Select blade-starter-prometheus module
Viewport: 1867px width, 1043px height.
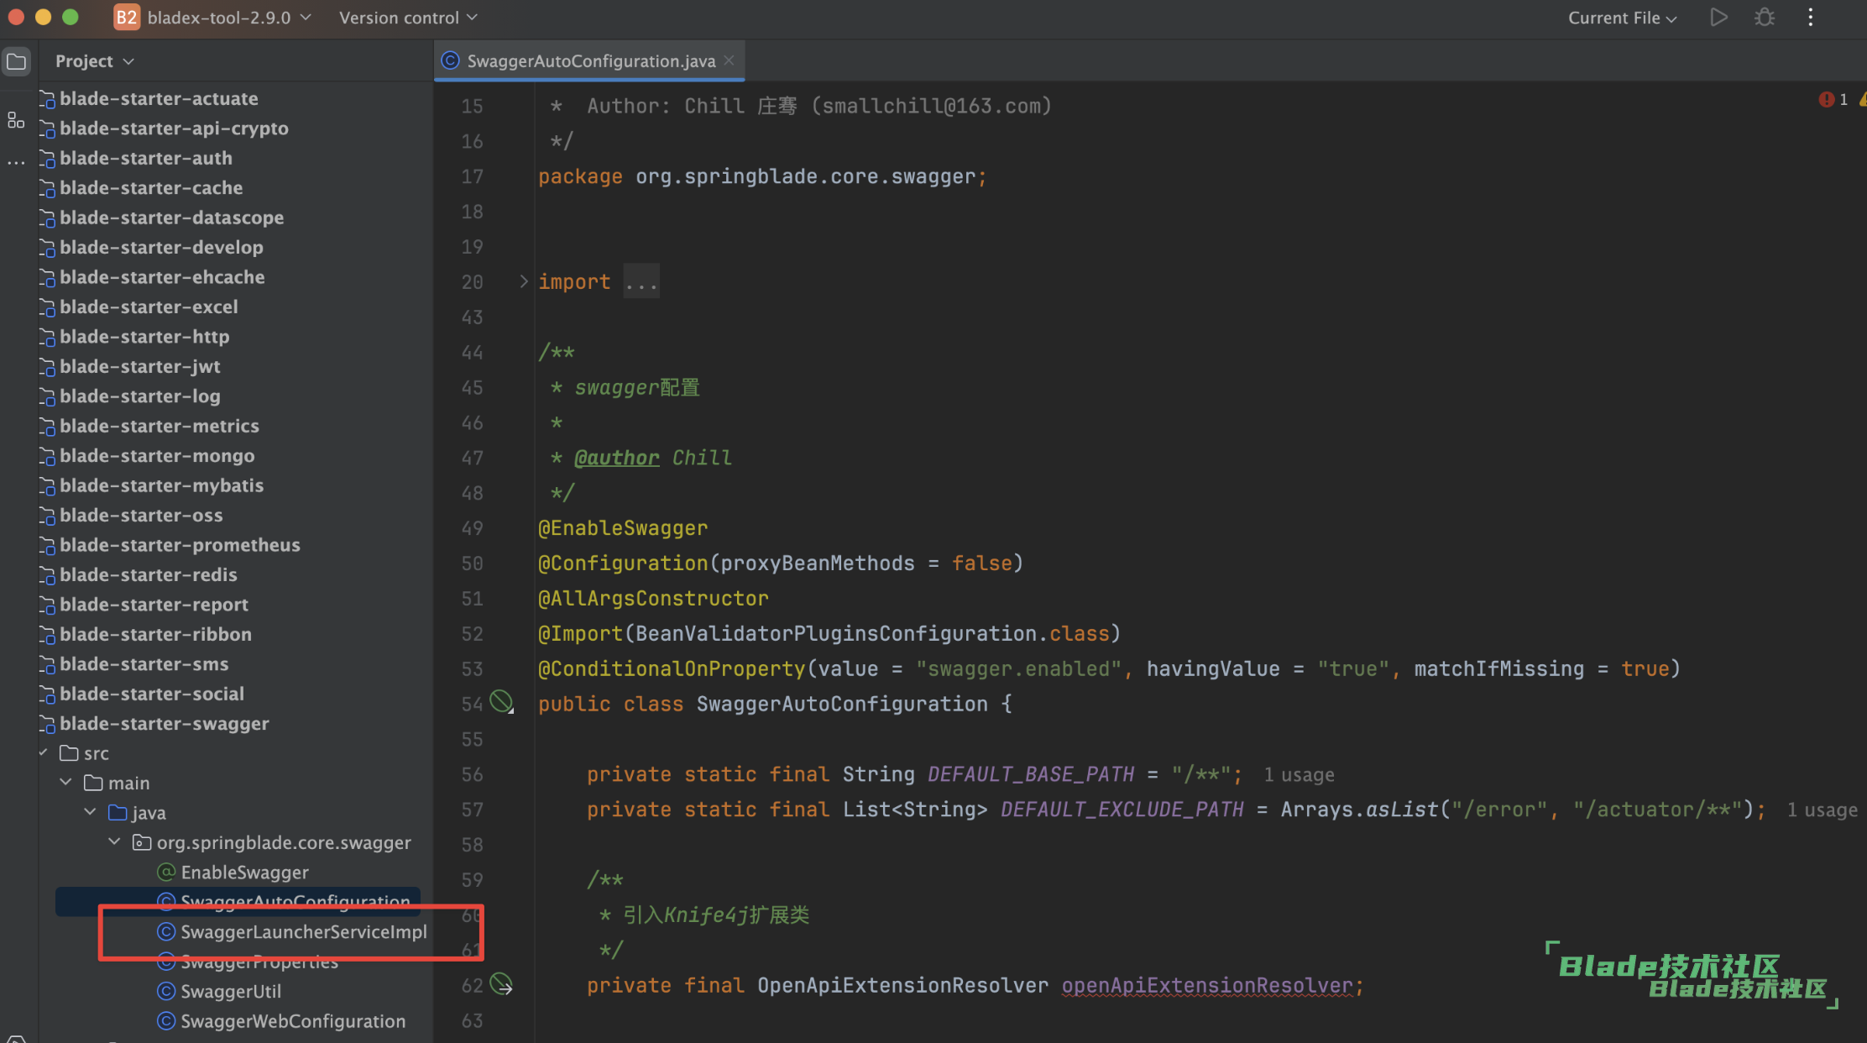(180, 545)
